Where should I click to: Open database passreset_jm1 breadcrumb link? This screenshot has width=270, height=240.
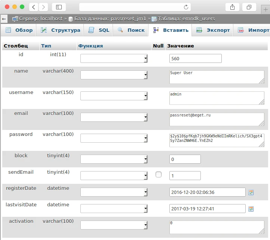click(x=110, y=18)
